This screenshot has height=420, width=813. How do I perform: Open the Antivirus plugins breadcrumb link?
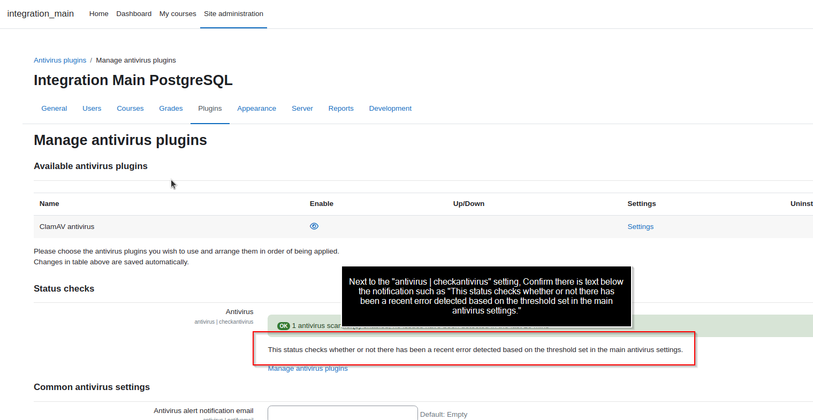click(x=60, y=60)
